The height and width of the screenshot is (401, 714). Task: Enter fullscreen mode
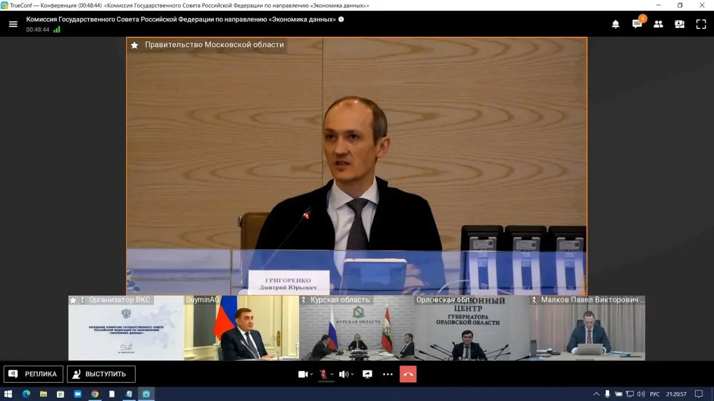pyautogui.click(x=701, y=24)
